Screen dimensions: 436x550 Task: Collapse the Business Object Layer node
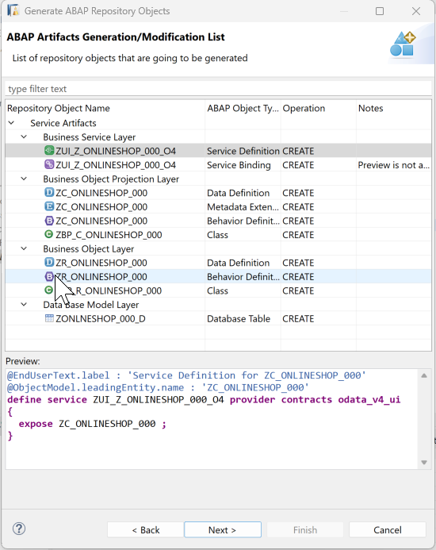(24, 248)
